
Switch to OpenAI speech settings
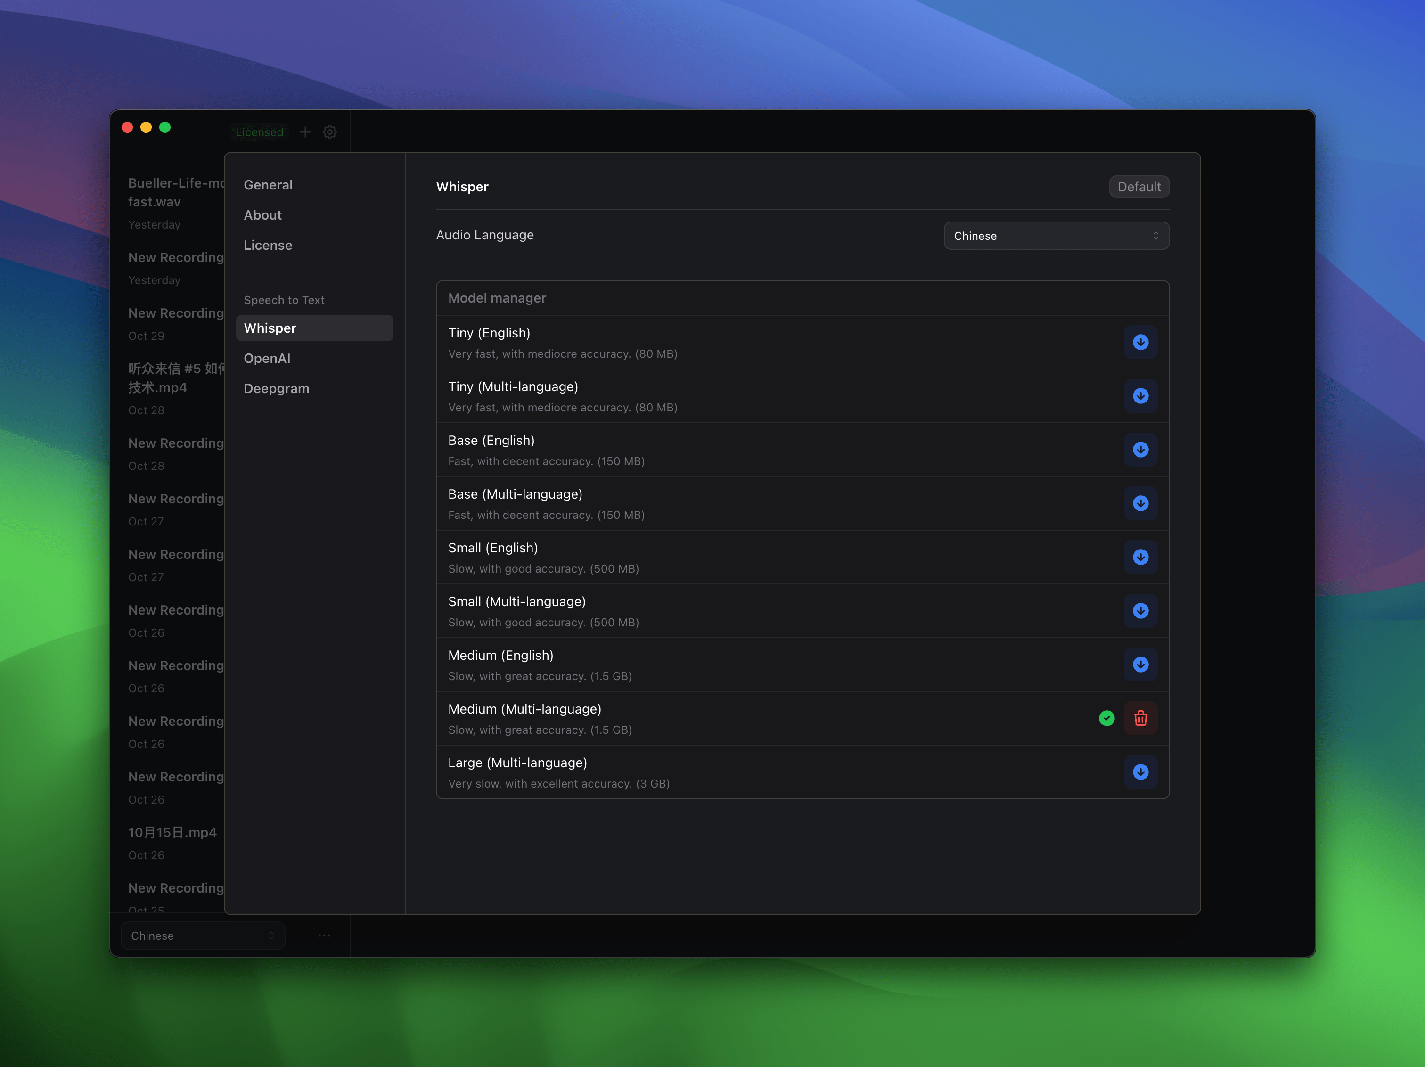[267, 358]
